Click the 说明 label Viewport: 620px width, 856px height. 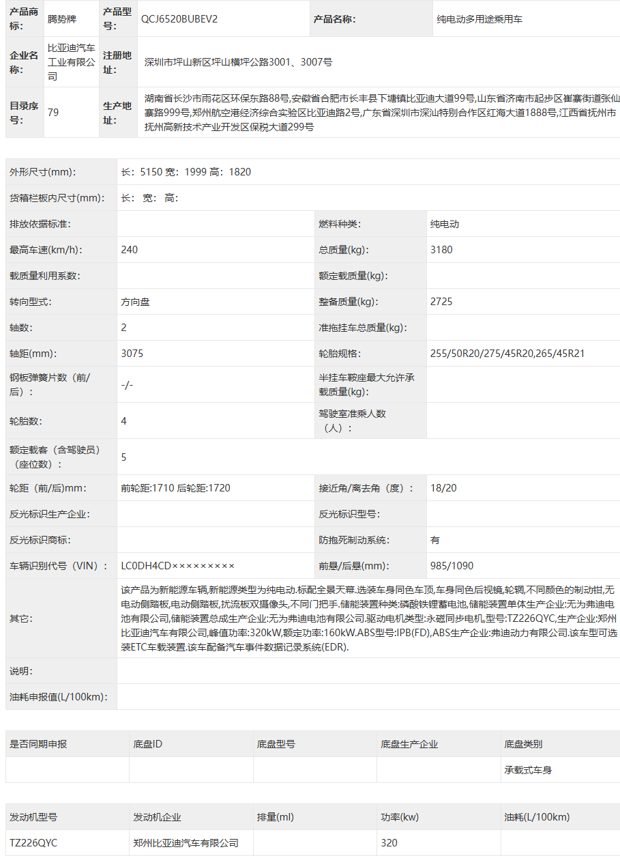click(x=21, y=671)
